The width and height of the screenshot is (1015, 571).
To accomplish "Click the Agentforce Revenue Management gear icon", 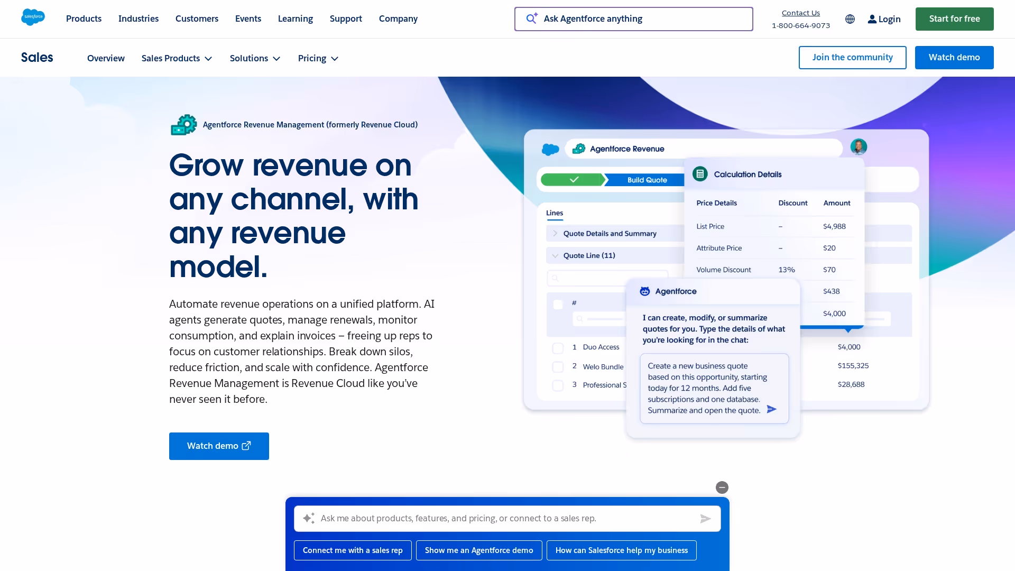I will (183, 124).
